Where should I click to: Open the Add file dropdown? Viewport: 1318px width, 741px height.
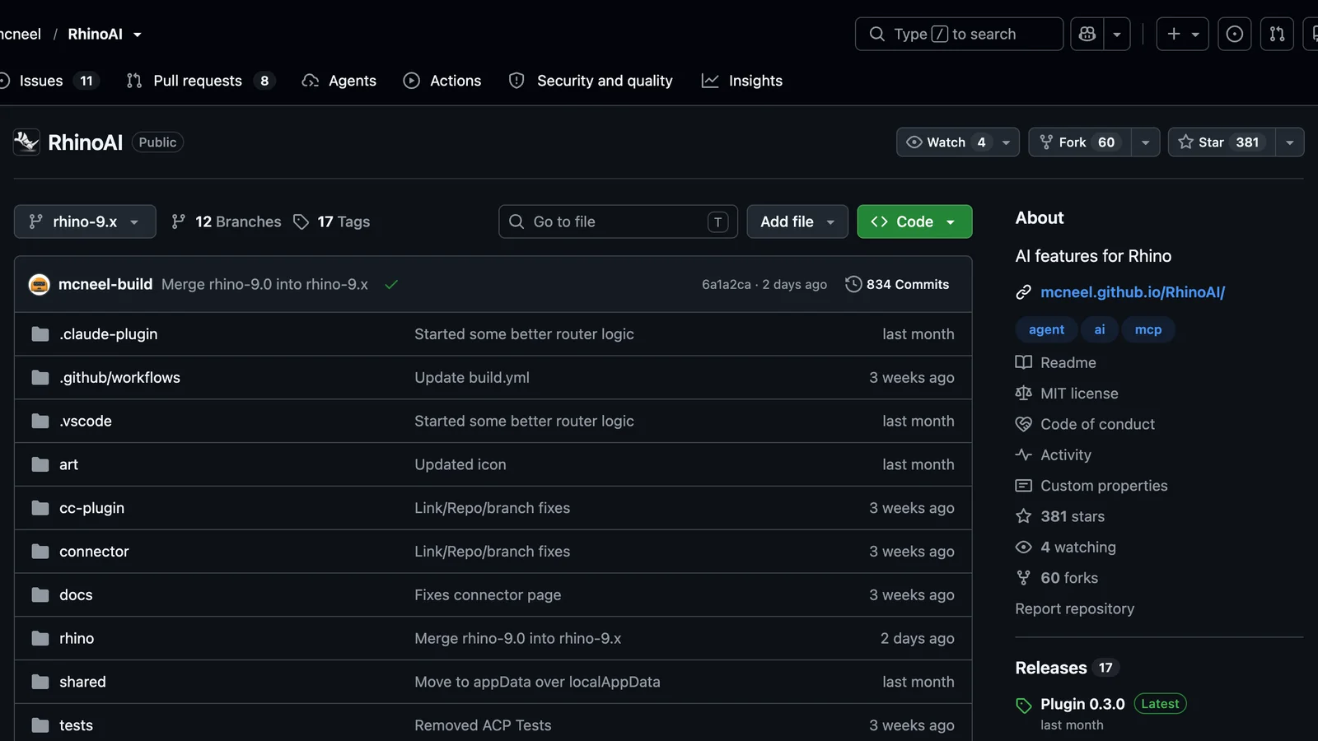[x=797, y=221]
